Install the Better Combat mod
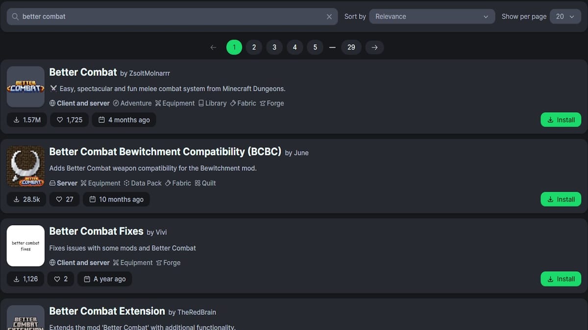The image size is (588, 330). pyautogui.click(x=561, y=120)
